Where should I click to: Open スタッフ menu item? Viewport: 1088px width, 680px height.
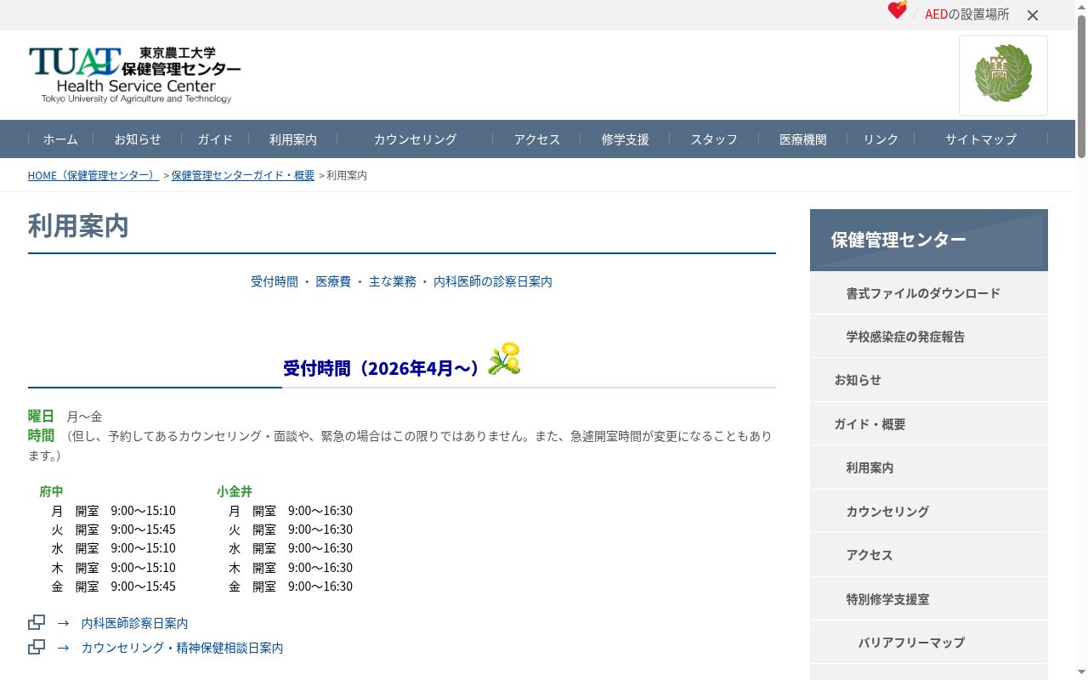(714, 139)
